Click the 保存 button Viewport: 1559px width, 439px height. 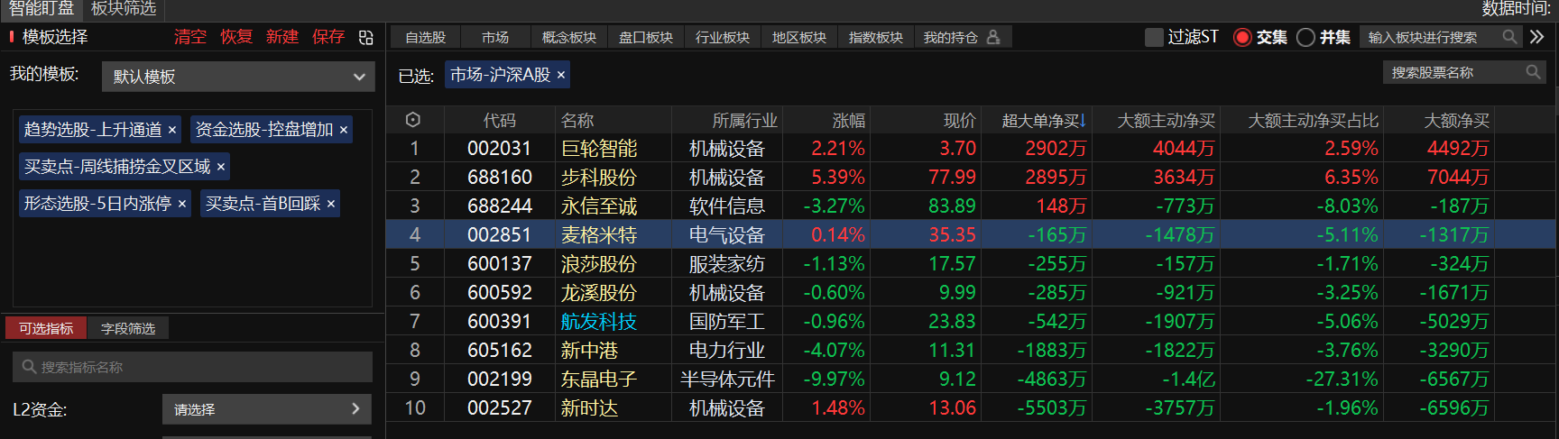click(x=328, y=37)
